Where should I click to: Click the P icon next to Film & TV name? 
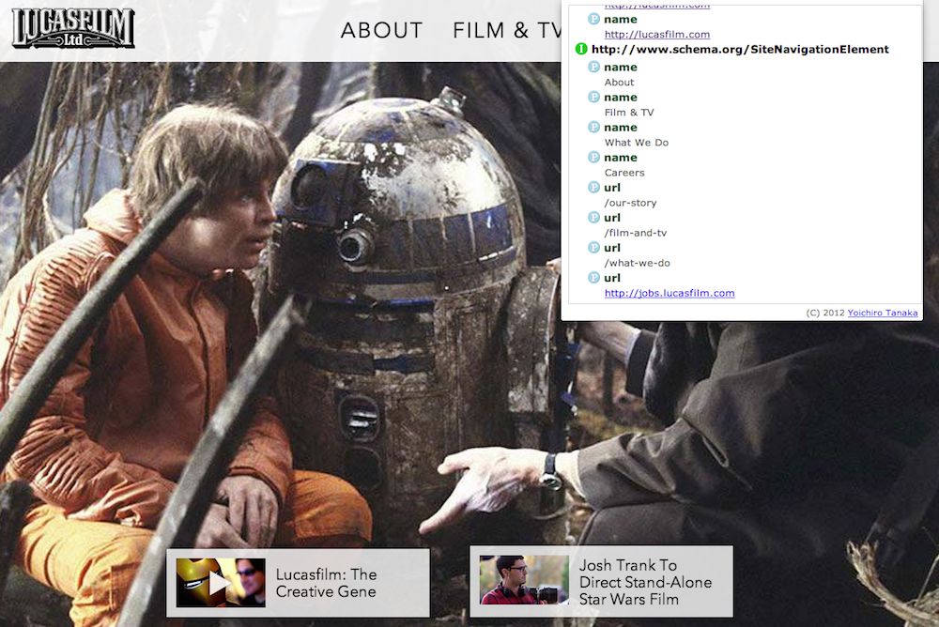(x=593, y=97)
